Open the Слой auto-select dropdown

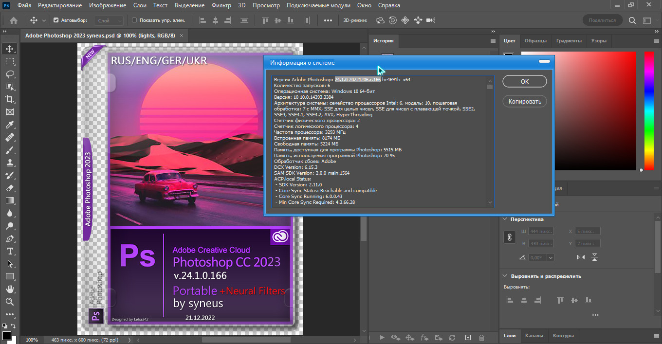pos(110,20)
